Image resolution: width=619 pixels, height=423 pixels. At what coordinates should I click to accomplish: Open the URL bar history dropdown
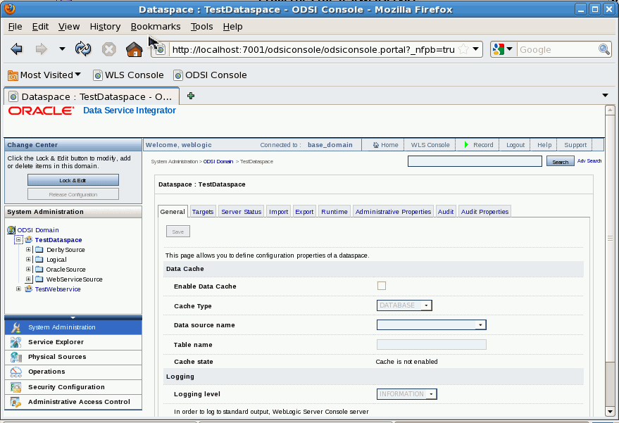tap(476, 49)
